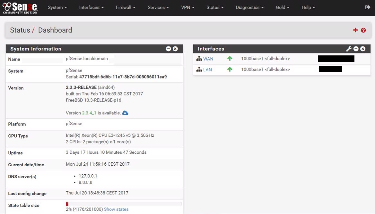
Task: Click the Show states link
Action: pos(116,209)
